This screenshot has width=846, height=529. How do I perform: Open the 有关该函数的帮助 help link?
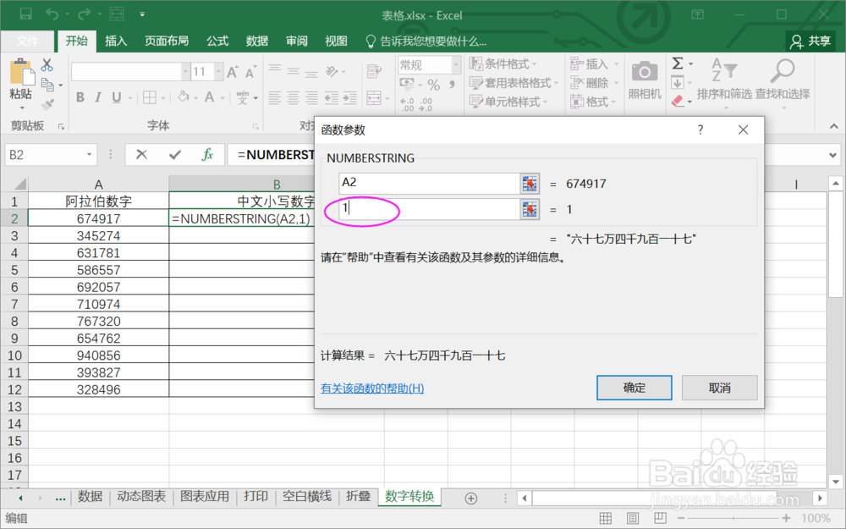click(372, 388)
